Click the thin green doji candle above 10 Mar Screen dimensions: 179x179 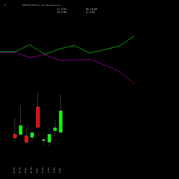click(44, 140)
